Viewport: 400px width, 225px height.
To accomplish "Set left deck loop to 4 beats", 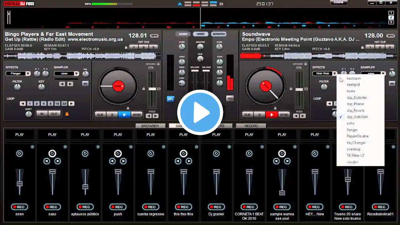I will [x=43, y=104].
